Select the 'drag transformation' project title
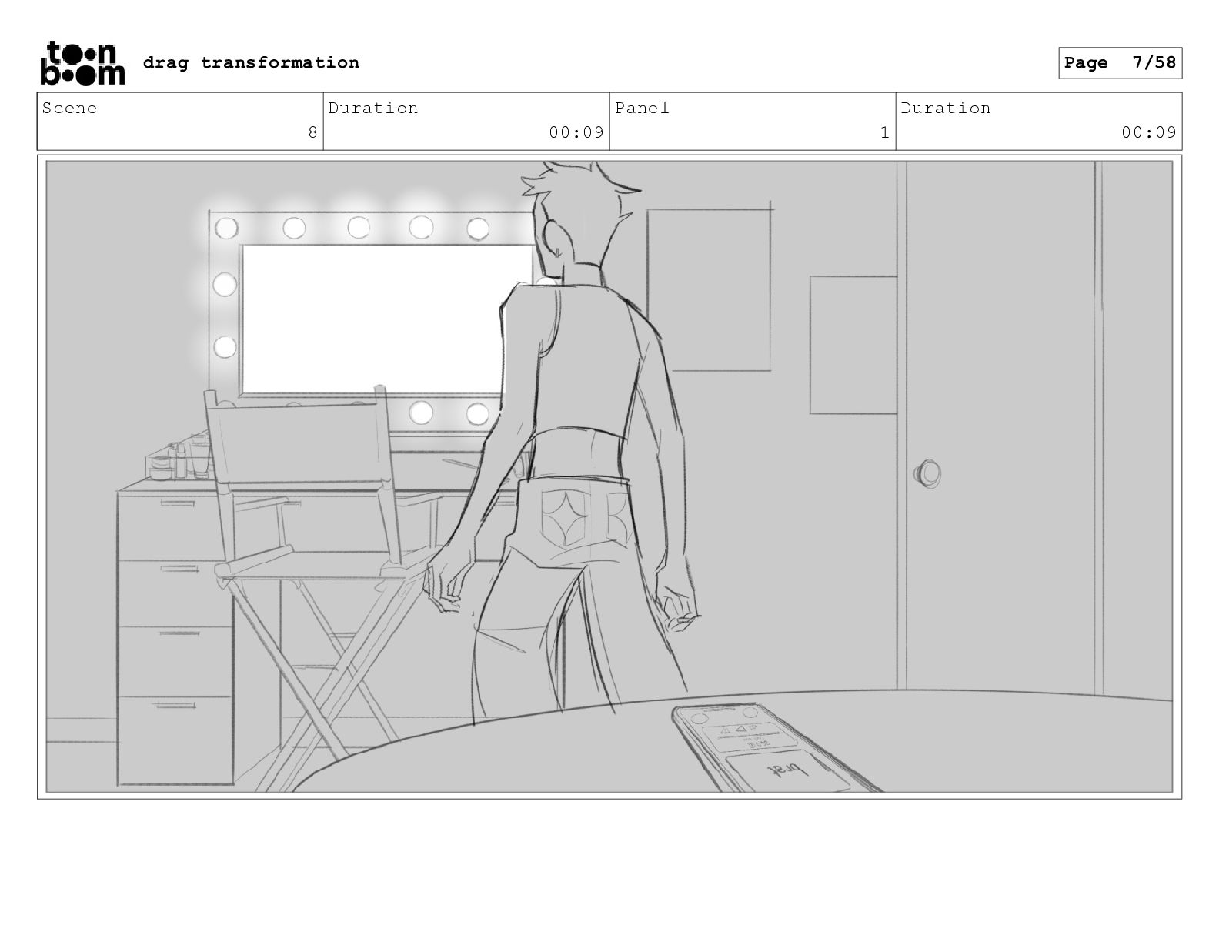The image size is (1219, 942). coord(251,62)
